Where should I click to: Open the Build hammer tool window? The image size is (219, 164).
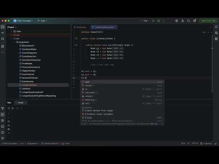(3, 109)
